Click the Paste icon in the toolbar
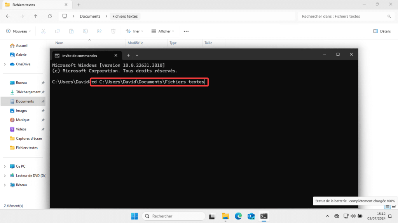The width and height of the screenshot is (398, 223). coord(71,31)
